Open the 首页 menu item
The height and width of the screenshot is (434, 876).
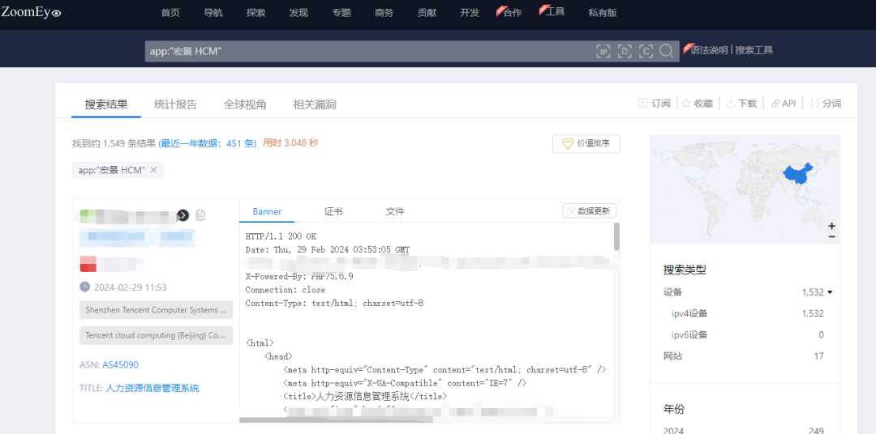pos(170,13)
